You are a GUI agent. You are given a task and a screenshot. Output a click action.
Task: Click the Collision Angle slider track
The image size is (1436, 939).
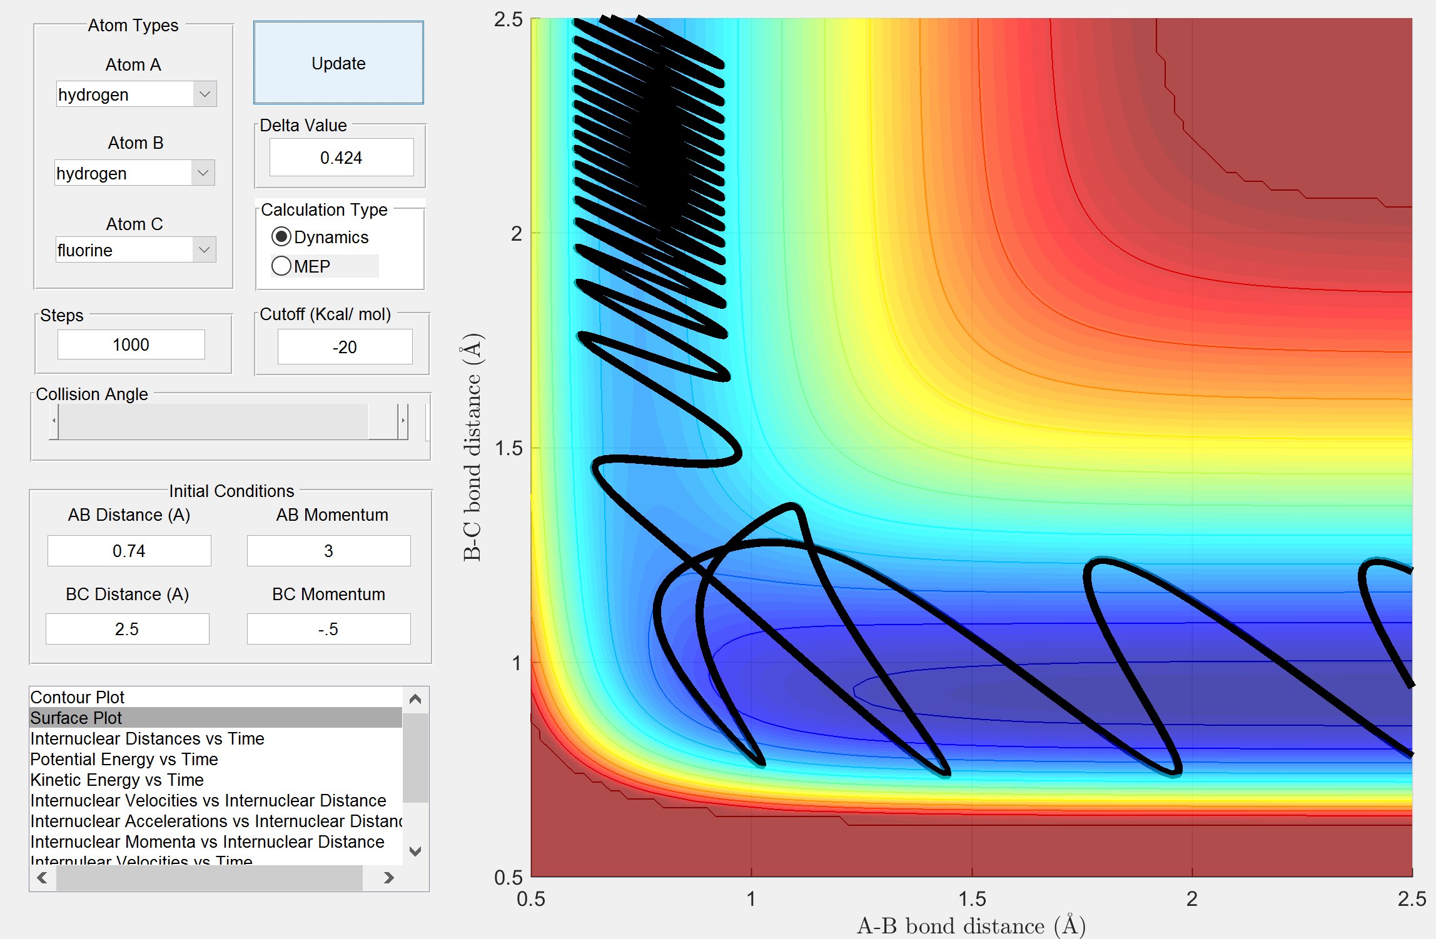pyautogui.click(x=213, y=421)
